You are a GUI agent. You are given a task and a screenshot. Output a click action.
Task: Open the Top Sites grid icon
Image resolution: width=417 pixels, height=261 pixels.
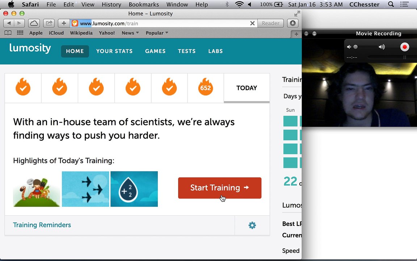pyautogui.click(x=20, y=33)
